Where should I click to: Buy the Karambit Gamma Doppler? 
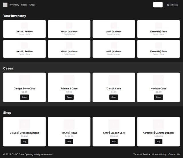coord(158,141)
